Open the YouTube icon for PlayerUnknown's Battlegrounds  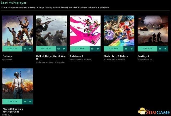tap(25, 102)
